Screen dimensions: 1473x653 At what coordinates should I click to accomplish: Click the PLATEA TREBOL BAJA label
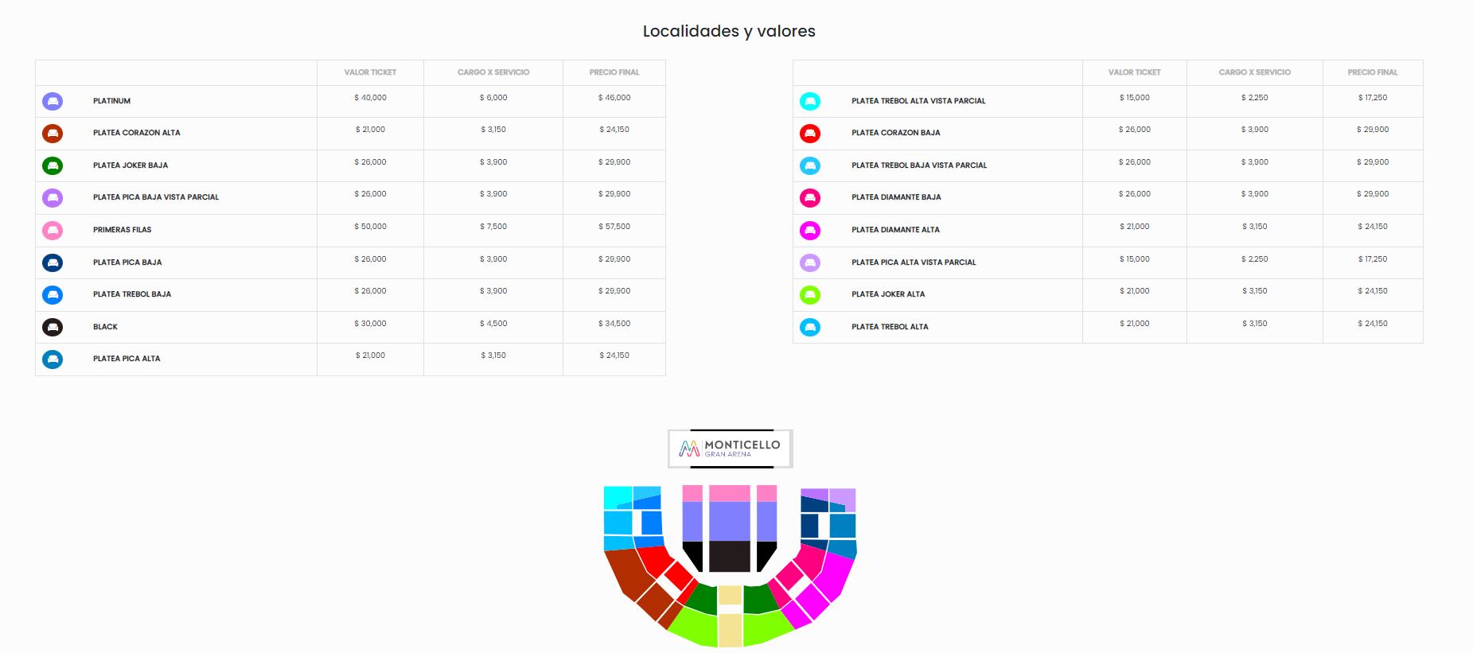132,294
